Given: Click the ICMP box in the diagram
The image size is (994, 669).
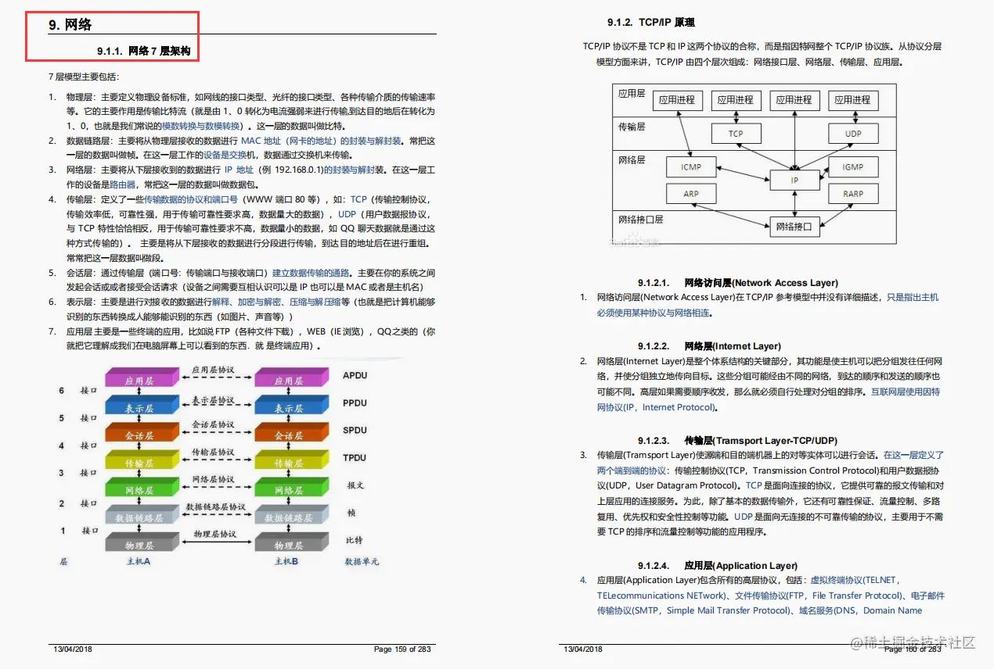Looking at the screenshot, I should (x=691, y=166).
